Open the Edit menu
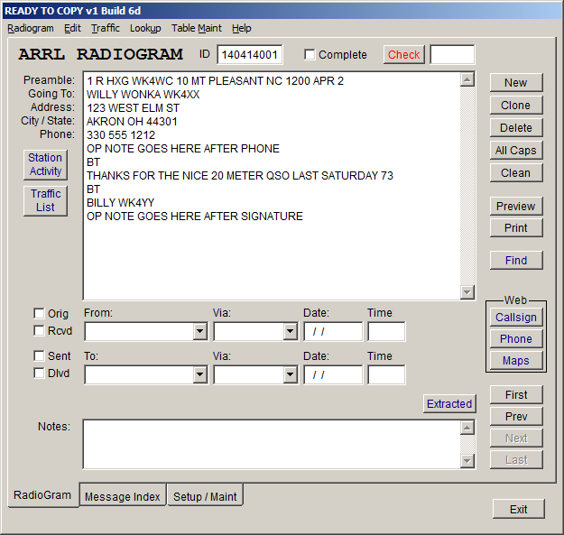 (x=73, y=28)
